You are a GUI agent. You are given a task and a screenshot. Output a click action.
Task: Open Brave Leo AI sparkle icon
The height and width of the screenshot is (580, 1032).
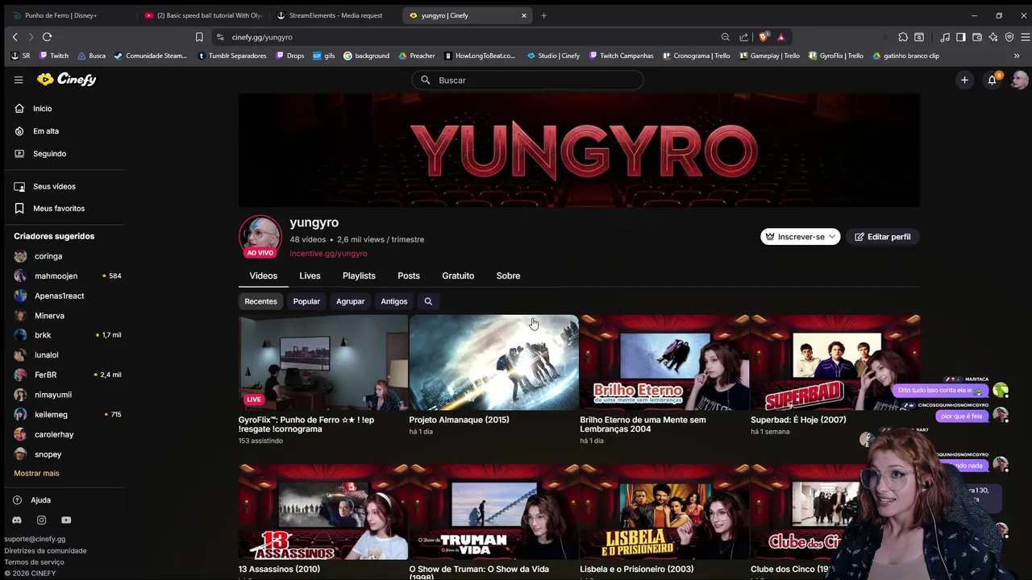point(993,37)
